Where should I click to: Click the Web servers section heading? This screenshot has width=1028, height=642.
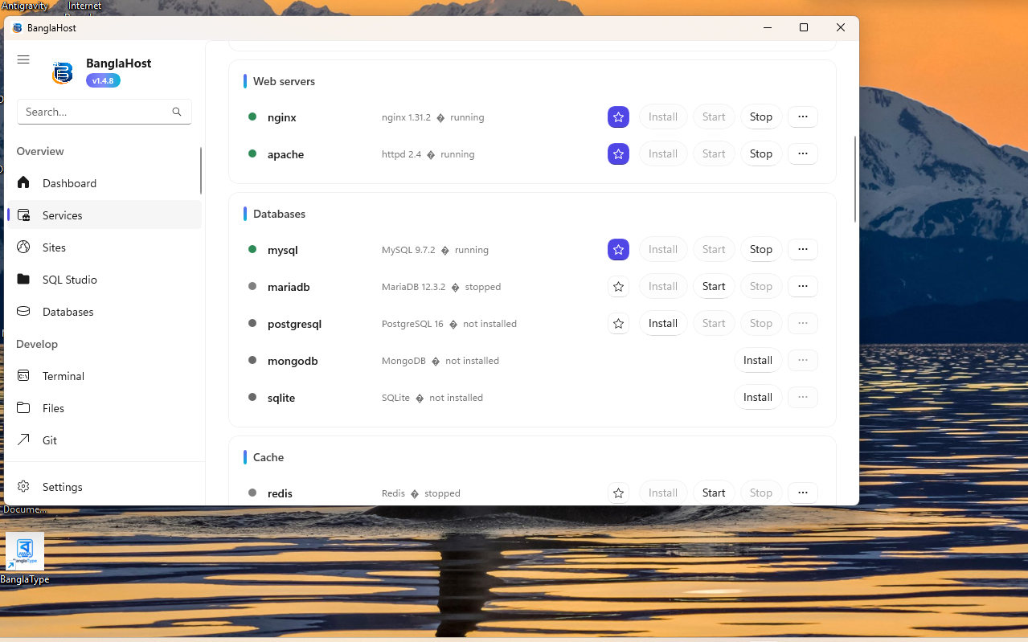[284, 81]
